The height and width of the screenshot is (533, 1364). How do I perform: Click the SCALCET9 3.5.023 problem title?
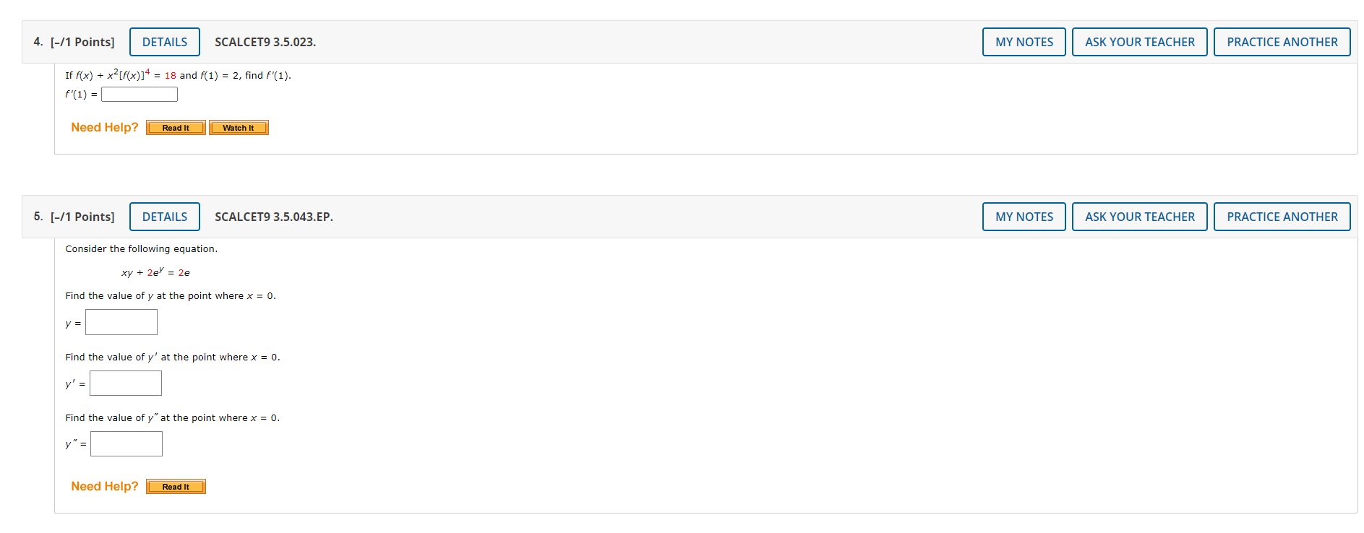point(265,42)
